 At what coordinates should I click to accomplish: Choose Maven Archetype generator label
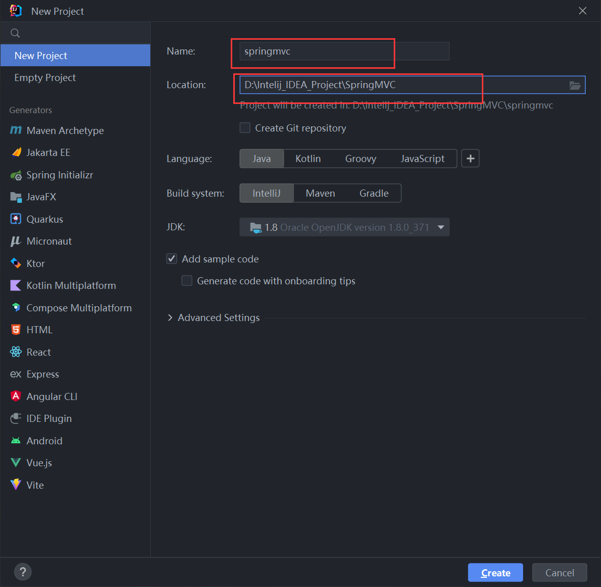[x=65, y=130]
